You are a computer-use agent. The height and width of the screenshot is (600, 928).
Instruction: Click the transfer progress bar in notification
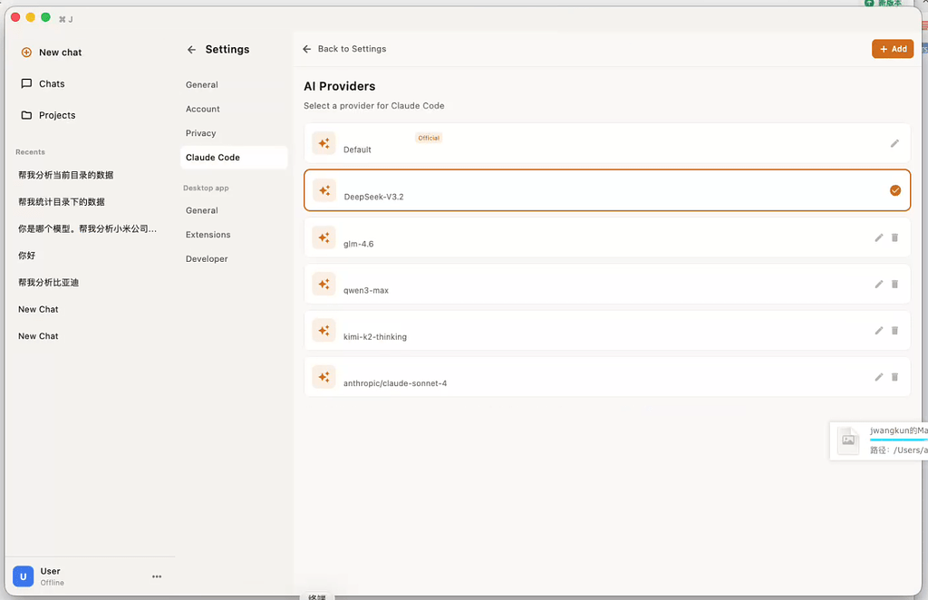(x=898, y=440)
